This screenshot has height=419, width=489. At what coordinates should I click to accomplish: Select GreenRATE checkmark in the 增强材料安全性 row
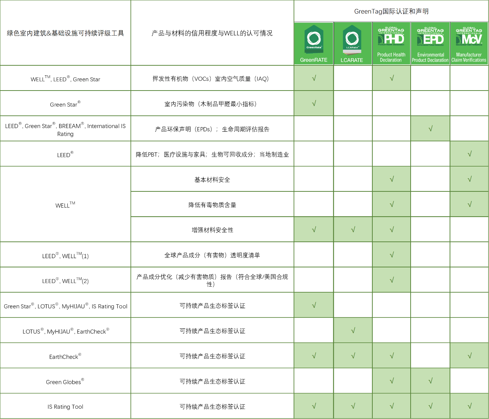tap(314, 229)
